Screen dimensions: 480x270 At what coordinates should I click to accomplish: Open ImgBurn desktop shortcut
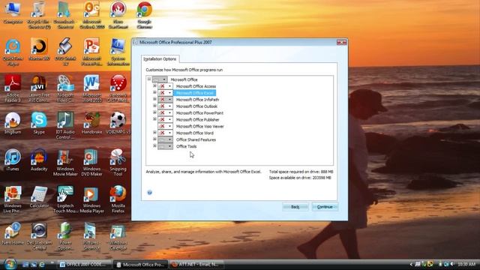[x=13, y=123]
